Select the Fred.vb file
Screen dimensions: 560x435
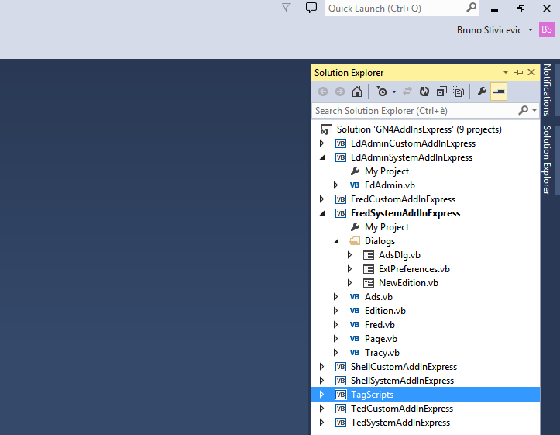pyautogui.click(x=380, y=325)
